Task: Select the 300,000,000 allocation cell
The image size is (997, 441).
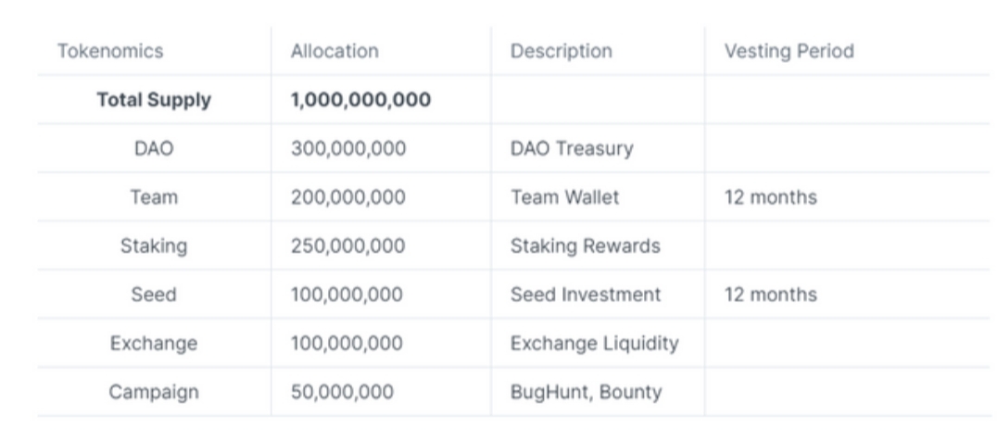Action: 348,148
